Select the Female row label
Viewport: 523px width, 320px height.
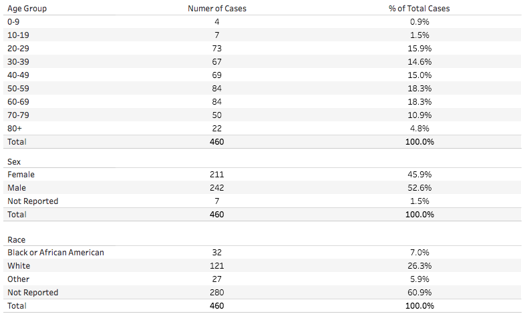(x=21, y=174)
